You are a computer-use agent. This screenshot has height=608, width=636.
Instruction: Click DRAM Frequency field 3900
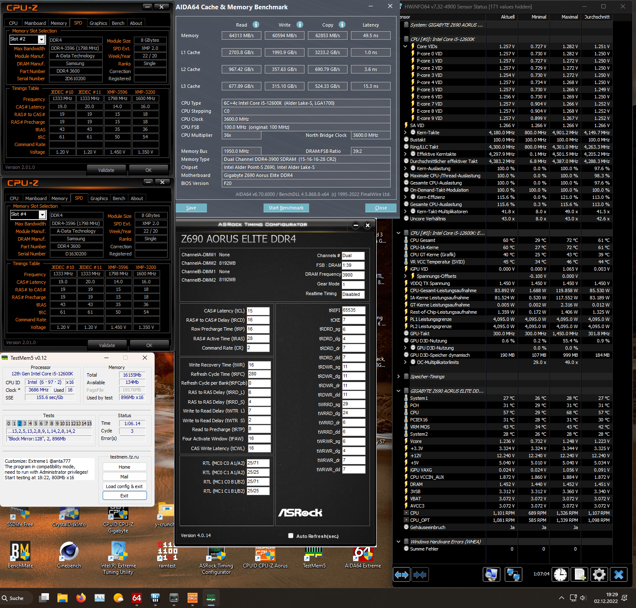353,275
